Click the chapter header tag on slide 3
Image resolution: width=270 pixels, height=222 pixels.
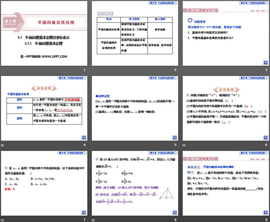point(254,3)
